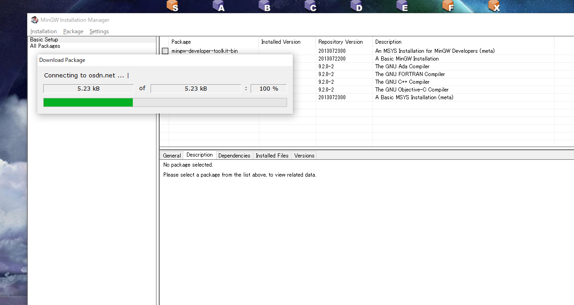Click 'A Basic MinGW Installation' description

[407, 59]
